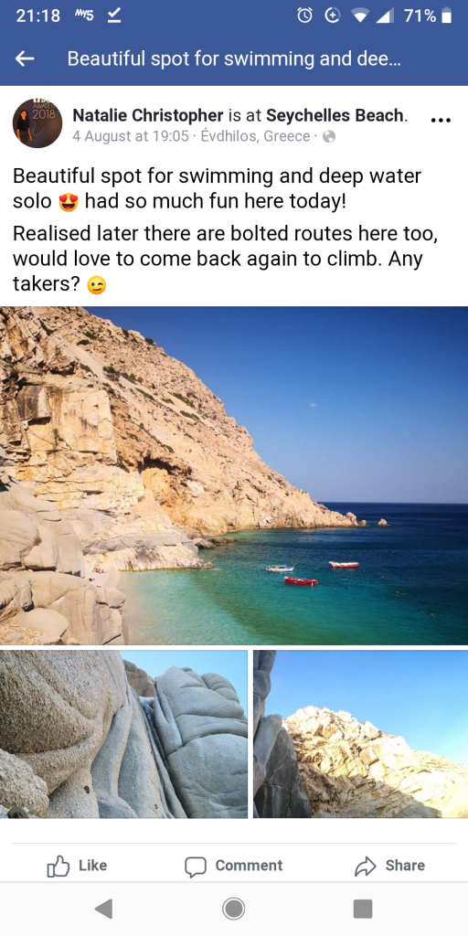This screenshot has height=936, width=468.
Task: Tap the alarm clock status bar icon
Action: pyautogui.click(x=304, y=16)
